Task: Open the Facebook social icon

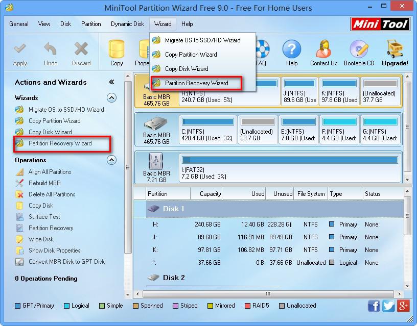Action: coord(374,306)
